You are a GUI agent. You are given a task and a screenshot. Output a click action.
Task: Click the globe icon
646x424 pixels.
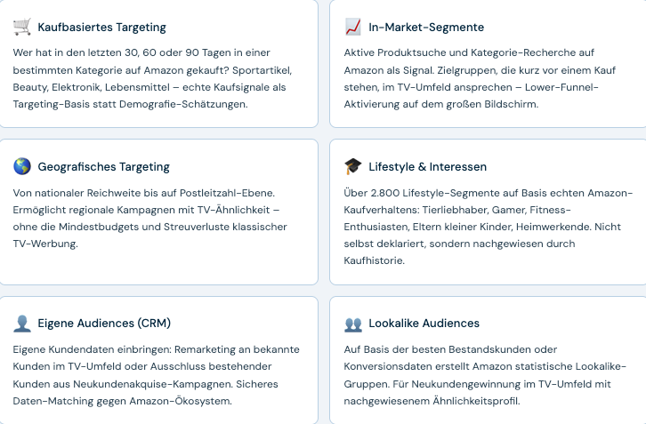(22, 166)
